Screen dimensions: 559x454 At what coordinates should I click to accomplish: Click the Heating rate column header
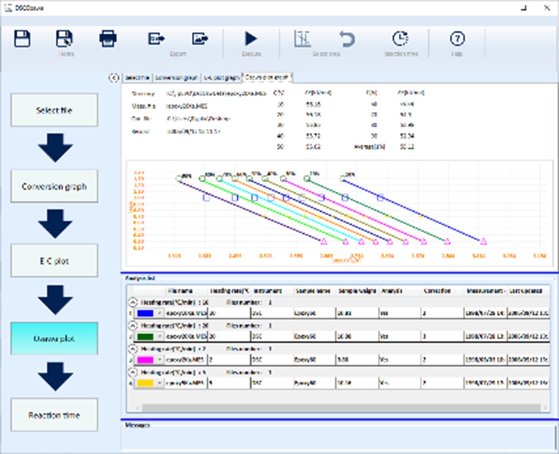(229, 291)
